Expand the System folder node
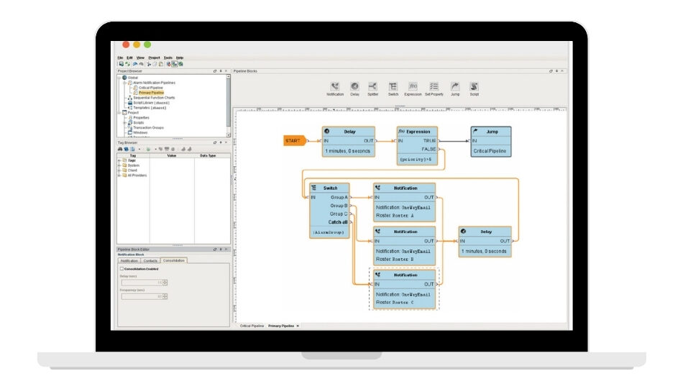Screen dimensions: 683x389 pyautogui.click(x=119, y=165)
